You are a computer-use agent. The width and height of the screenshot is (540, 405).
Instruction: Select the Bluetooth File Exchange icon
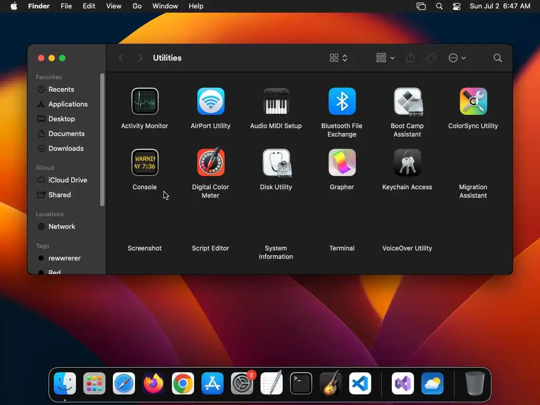point(342,101)
